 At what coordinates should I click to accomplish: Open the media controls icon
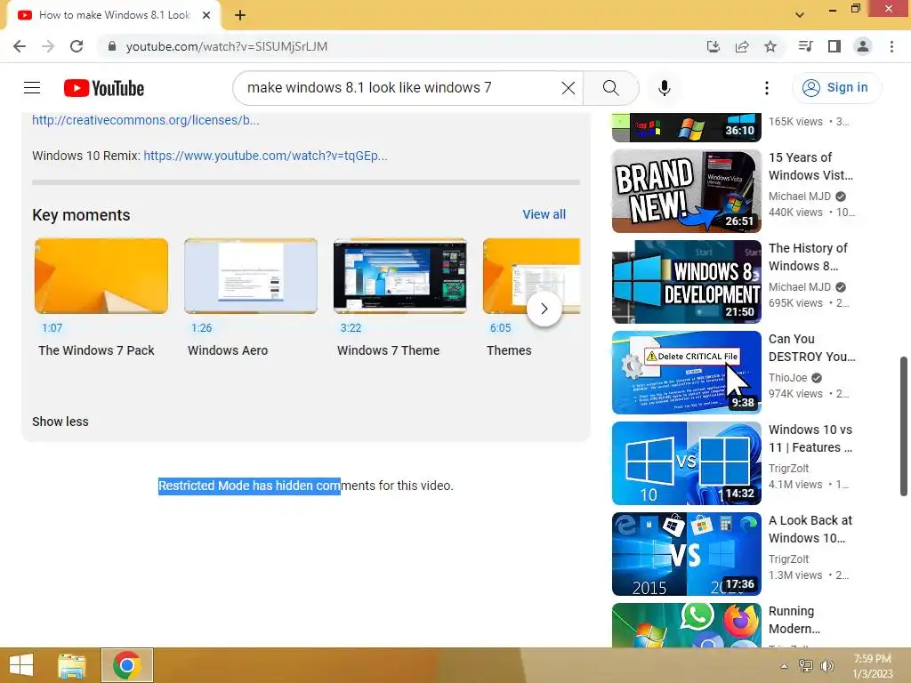[x=805, y=46]
